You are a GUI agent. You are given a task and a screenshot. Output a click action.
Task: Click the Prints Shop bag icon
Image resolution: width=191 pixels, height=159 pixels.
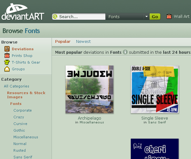(7, 56)
